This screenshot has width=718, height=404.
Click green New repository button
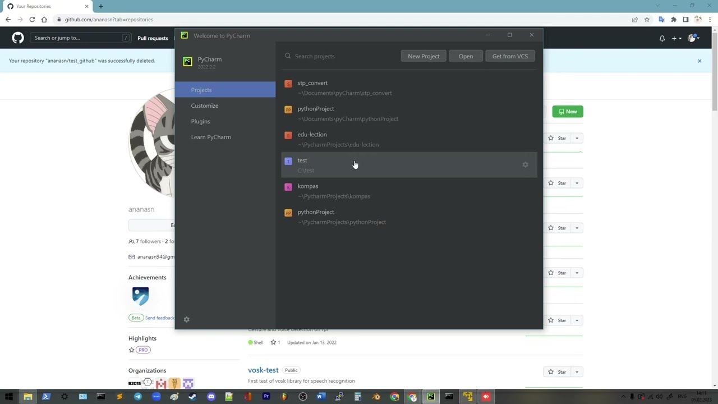(568, 112)
